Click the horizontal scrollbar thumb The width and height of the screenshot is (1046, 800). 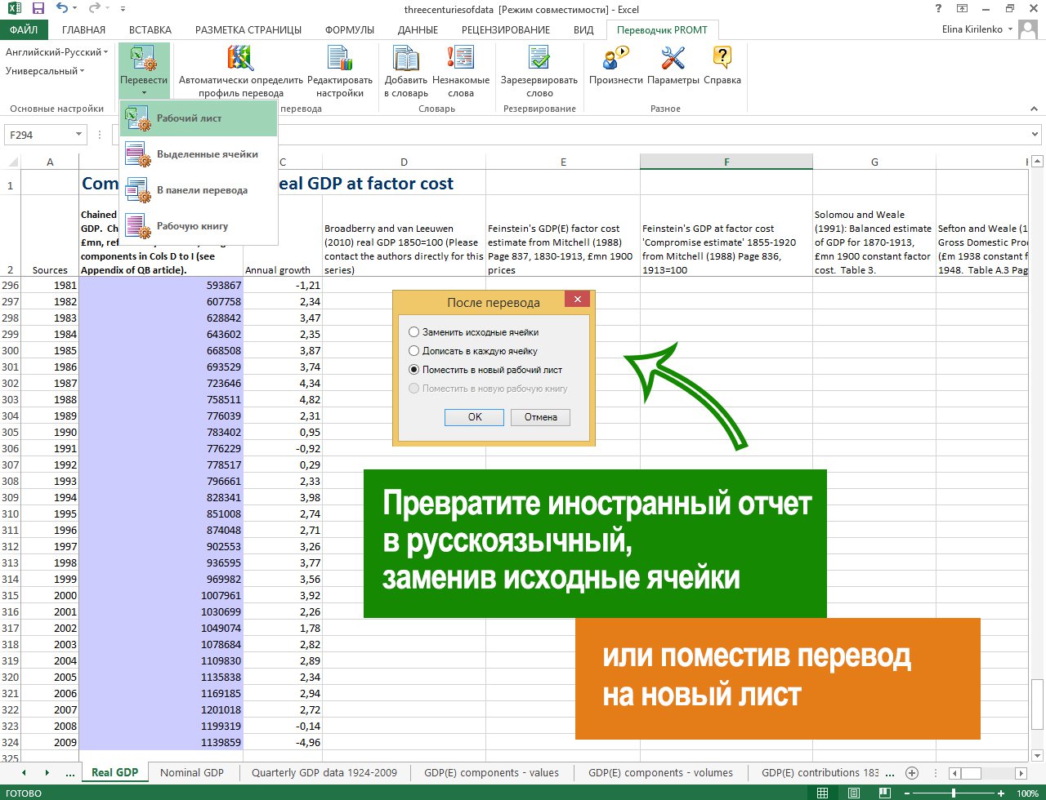click(971, 773)
